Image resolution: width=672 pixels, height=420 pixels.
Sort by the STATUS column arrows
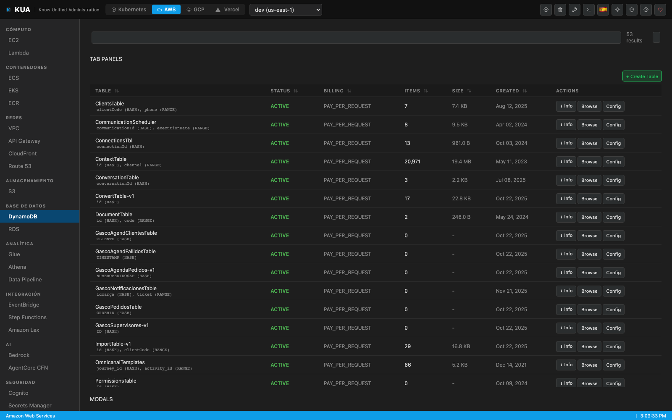296,91
